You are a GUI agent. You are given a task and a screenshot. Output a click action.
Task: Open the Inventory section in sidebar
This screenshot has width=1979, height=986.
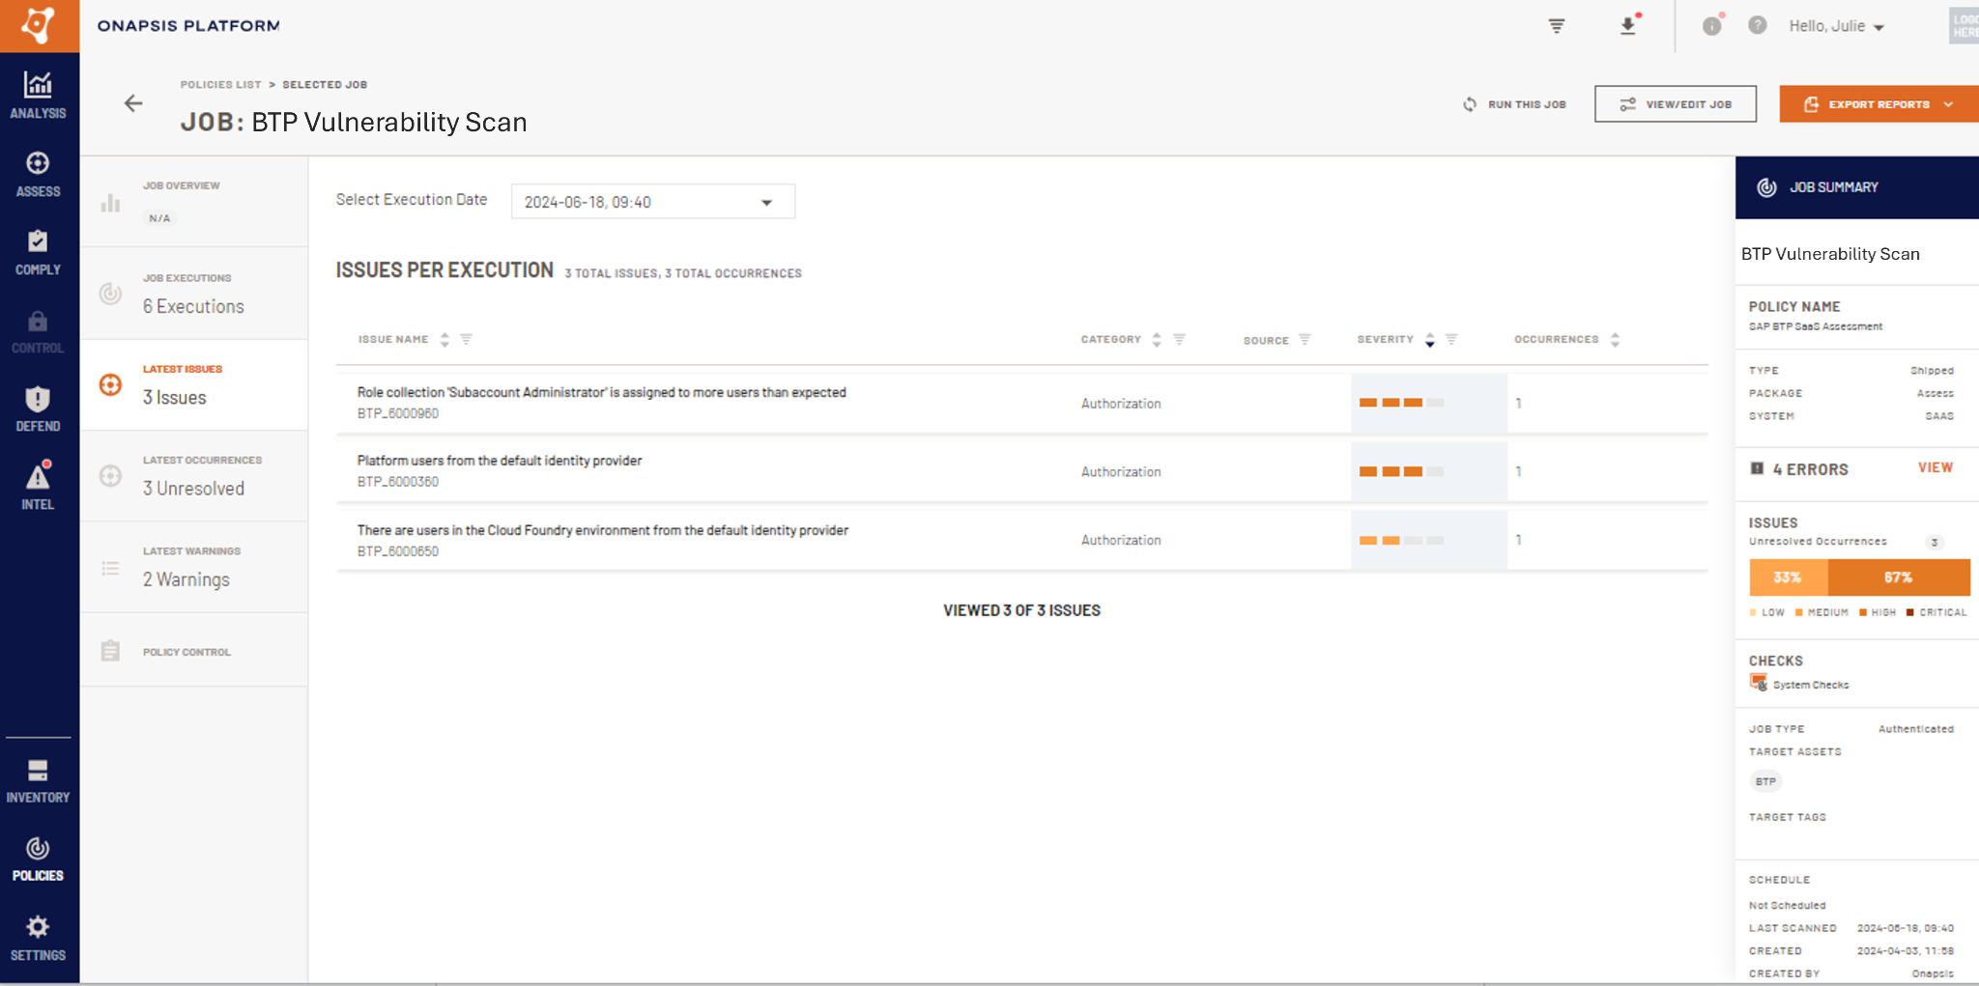click(x=38, y=778)
